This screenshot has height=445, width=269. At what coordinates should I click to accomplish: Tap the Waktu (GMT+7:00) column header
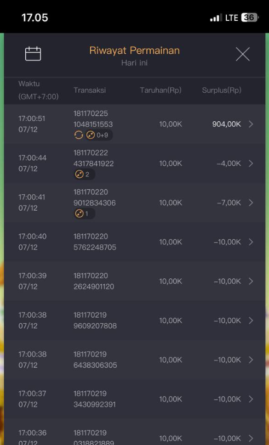[38, 90]
